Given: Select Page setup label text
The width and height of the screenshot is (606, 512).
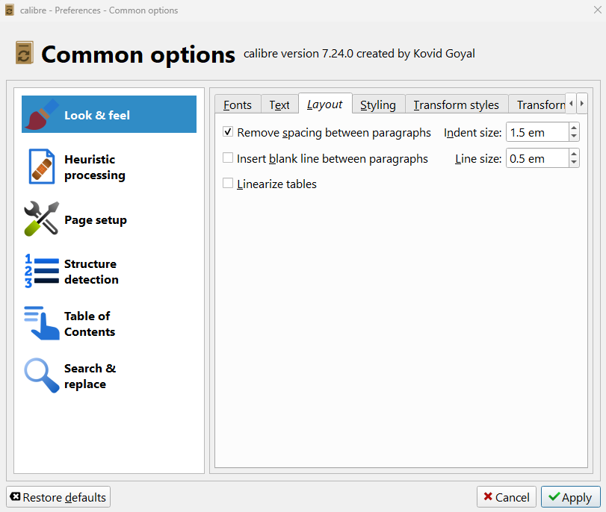Looking at the screenshot, I should [x=96, y=219].
